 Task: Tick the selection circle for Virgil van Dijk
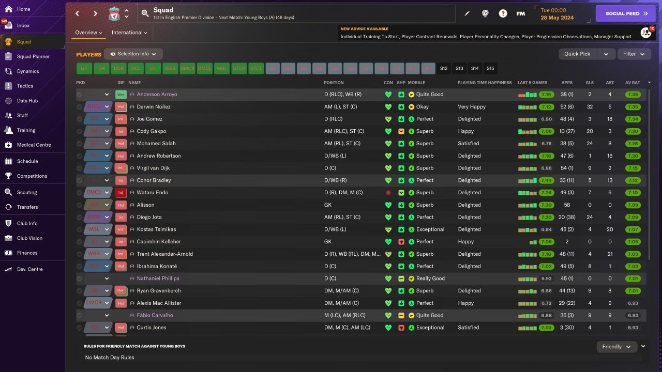click(x=80, y=168)
